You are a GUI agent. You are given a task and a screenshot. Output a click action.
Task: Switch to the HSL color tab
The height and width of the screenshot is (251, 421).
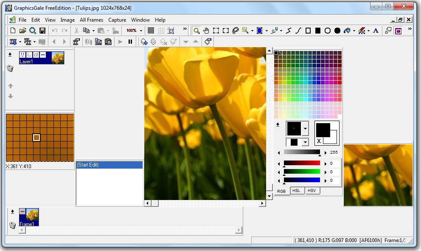297,191
